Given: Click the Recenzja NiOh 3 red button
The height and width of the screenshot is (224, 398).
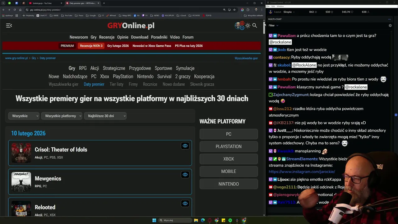Looking at the screenshot, I should click(x=91, y=46).
